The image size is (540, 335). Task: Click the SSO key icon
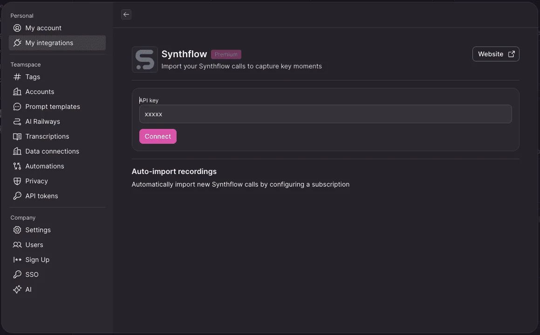point(17,275)
